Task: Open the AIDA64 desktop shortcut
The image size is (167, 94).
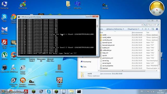Action: (x=59, y=82)
